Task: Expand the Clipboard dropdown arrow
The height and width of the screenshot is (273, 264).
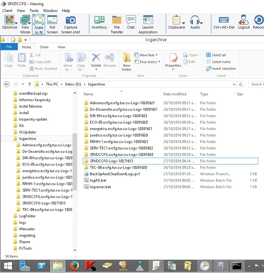Action: point(184,23)
